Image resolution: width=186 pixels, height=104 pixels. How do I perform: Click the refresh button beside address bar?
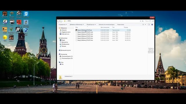[x=143, y=21]
